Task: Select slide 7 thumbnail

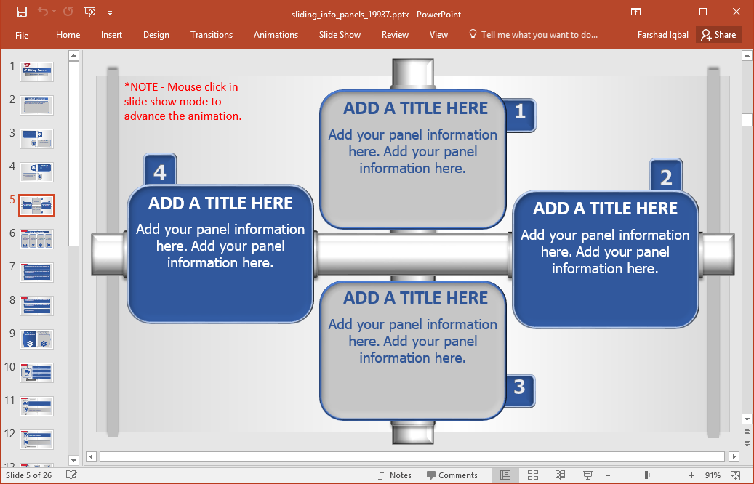Action: 36,272
